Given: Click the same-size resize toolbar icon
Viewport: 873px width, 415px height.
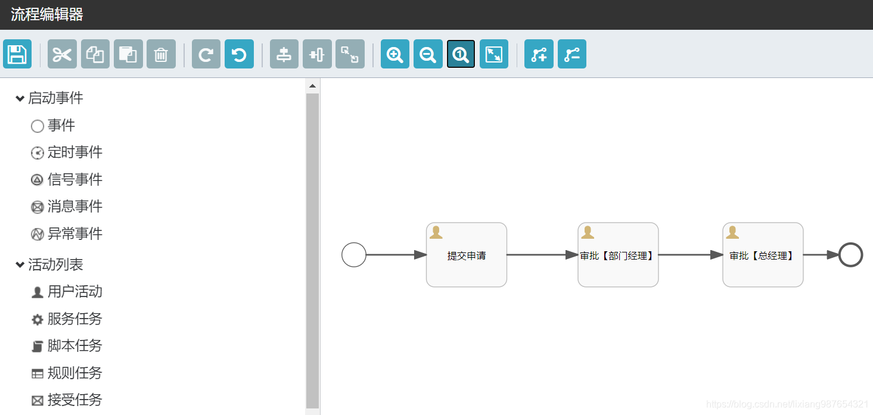Looking at the screenshot, I should click(x=350, y=54).
